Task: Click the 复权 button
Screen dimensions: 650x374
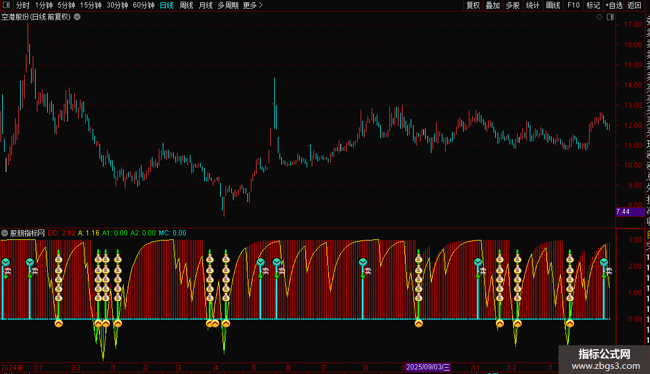Action: (x=473, y=5)
